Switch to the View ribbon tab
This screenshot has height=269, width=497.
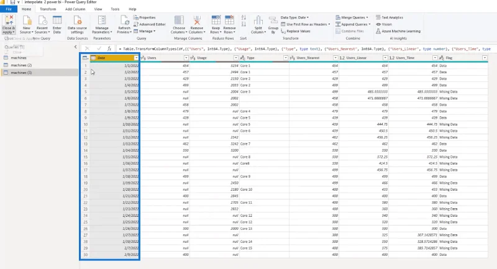point(98,9)
